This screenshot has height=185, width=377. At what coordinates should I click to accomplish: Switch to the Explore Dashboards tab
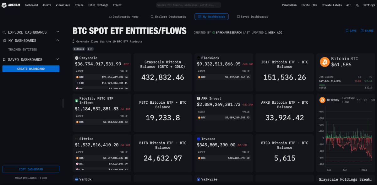168,17
